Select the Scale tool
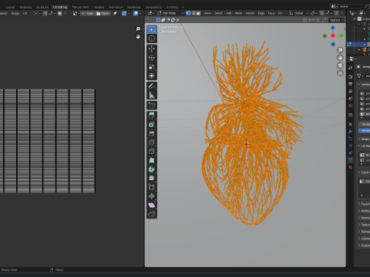The image size is (370, 277). click(x=152, y=67)
